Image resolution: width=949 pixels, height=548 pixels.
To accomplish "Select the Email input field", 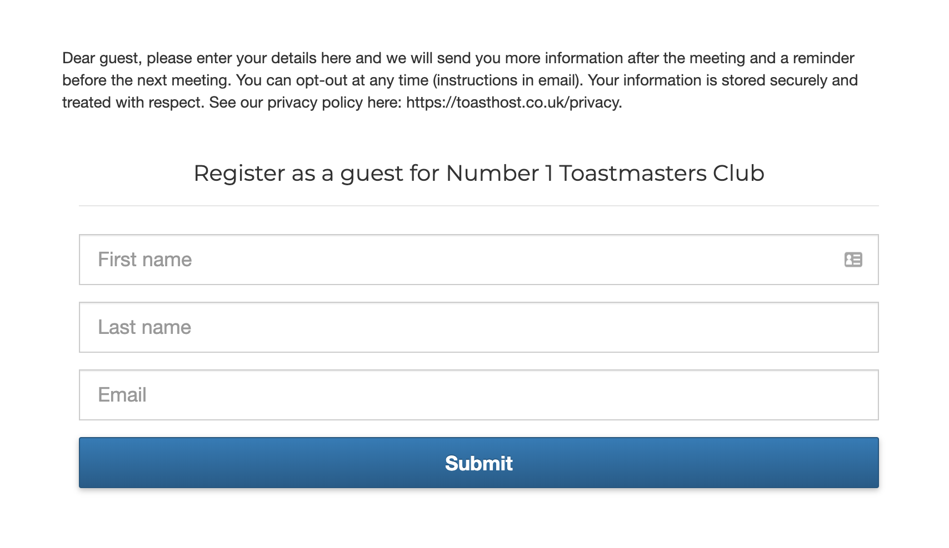I will point(478,395).
